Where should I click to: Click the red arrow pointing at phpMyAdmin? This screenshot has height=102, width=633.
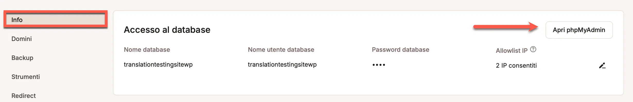(506, 26)
